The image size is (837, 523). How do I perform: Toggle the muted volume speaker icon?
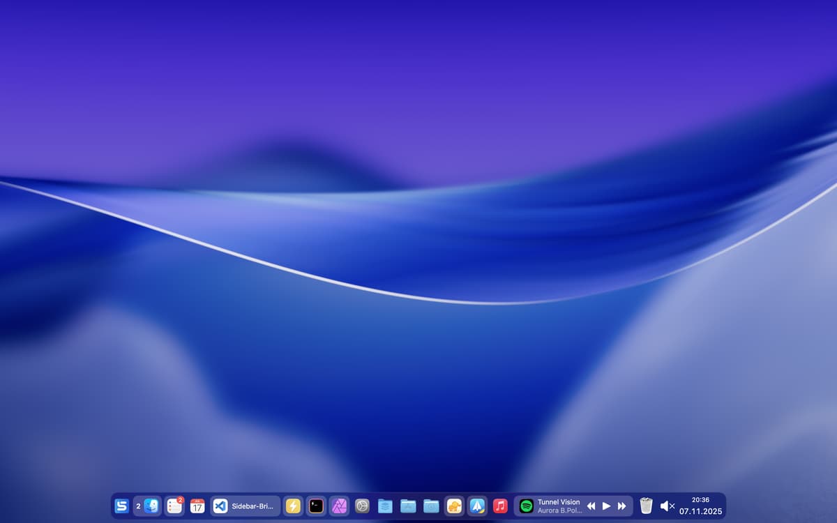pos(667,506)
